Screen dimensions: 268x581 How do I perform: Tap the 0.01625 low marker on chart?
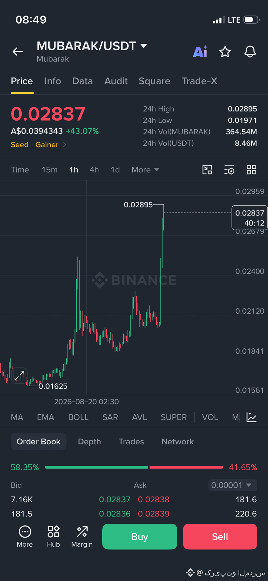coord(53,386)
